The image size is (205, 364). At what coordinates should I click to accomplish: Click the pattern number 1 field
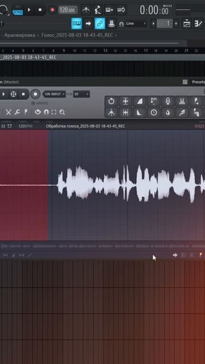pos(165,24)
